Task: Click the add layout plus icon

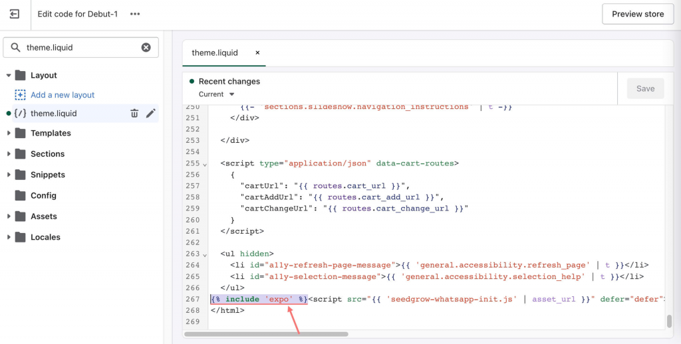Action: pos(20,94)
